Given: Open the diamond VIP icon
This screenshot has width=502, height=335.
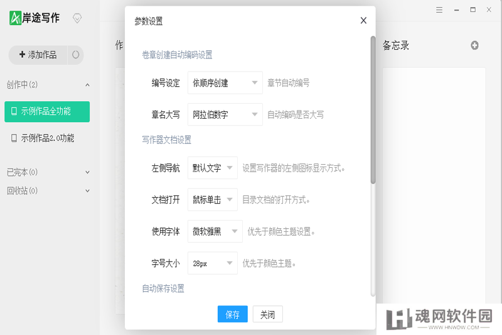Looking at the screenshot, I should click(x=77, y=18).
